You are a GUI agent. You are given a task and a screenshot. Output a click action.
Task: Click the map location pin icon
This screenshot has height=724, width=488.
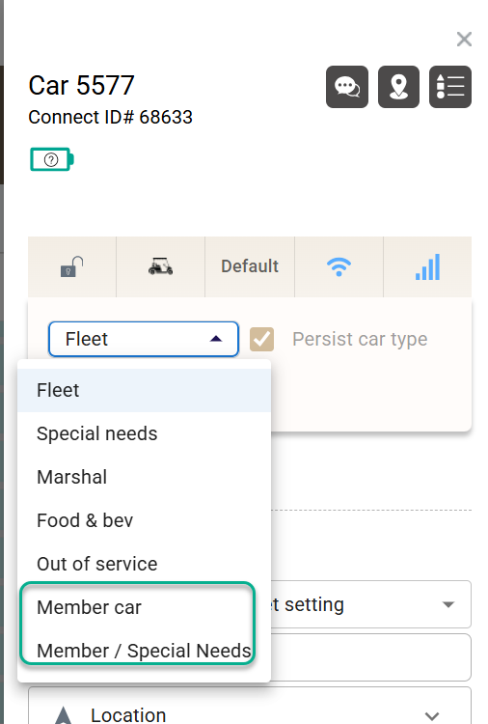click(398, 87)
